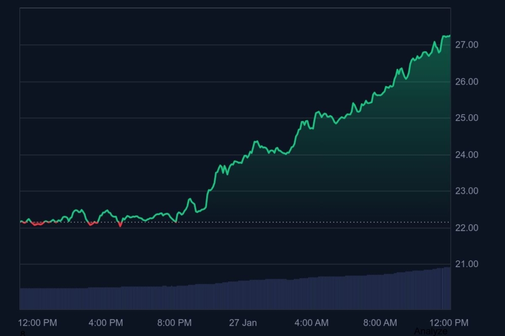
Task: Click the 8:00 AM time label
Action: [380, 323]
